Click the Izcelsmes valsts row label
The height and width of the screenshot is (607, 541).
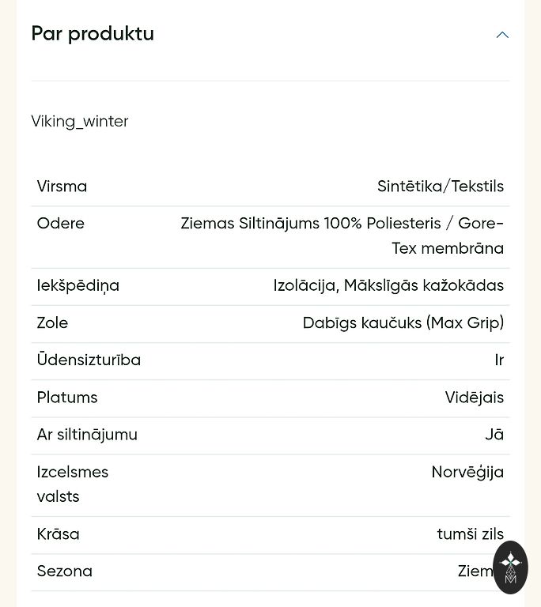[72, 484]
